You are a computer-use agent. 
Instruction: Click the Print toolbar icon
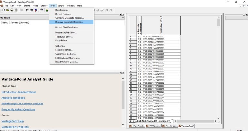[x=16, y=10]
